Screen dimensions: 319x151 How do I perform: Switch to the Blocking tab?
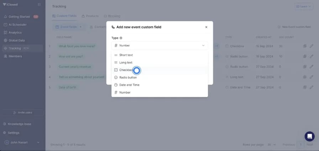pyautogui.click(x=112, y=16)
